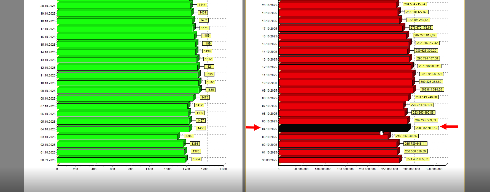Screen dimensions: 490x192
Task: Click the 30.09.2025 date in red chart
Action: click(x=270, y=160)
